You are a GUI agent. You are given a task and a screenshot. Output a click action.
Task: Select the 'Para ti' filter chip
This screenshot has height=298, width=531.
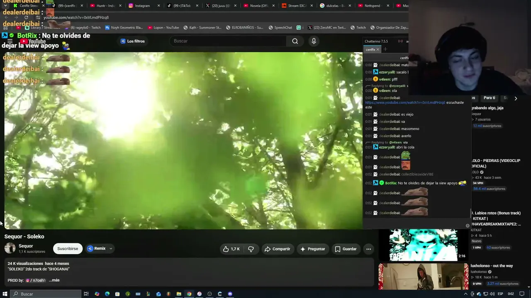[489, 98]
